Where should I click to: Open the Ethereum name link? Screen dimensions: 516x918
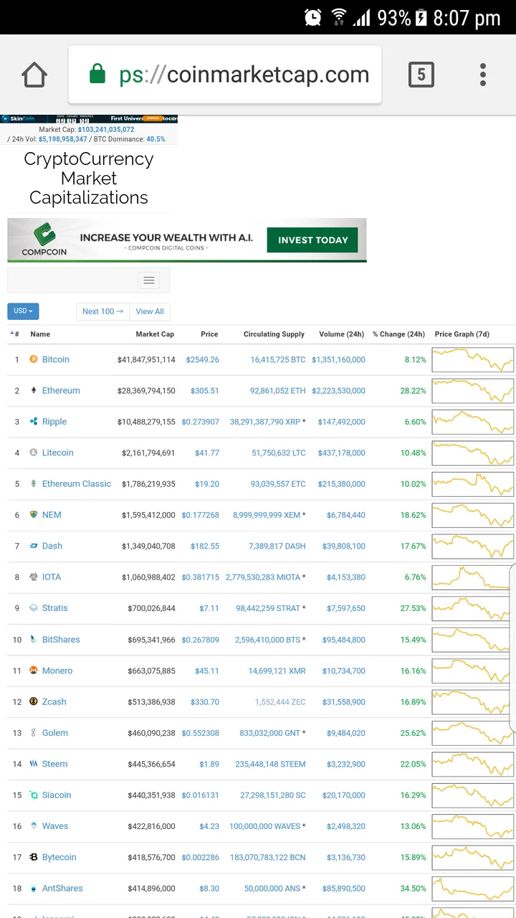(x=61, y=390)
